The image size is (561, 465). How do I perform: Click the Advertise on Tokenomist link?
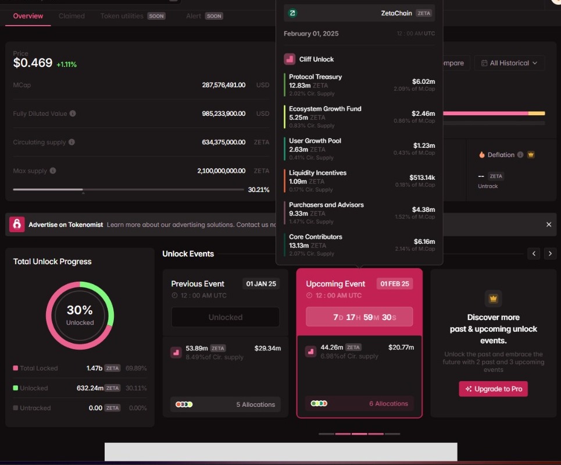(x=66, y=225)
